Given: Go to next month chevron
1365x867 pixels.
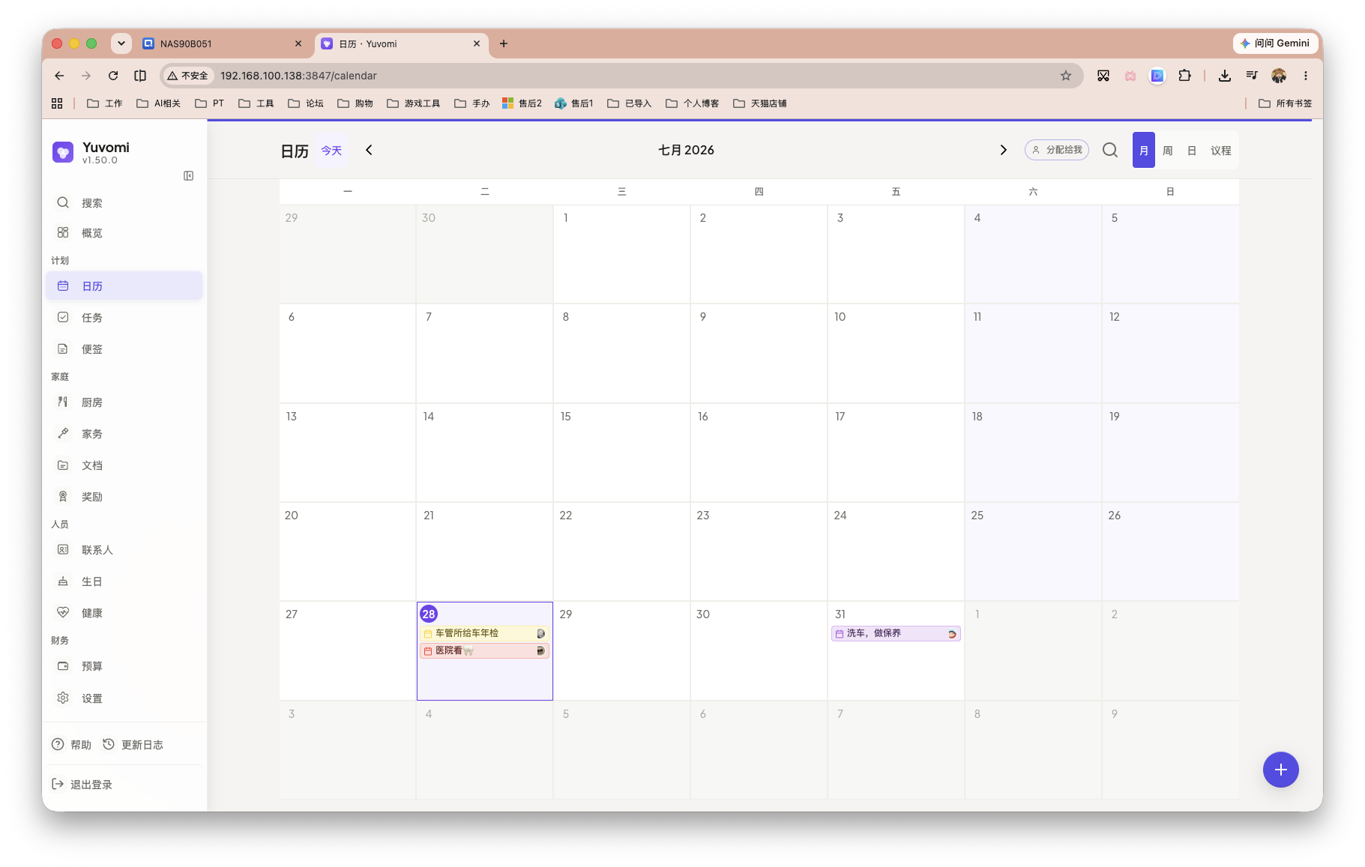Looking at the screenshot, I should (1003, 150).
